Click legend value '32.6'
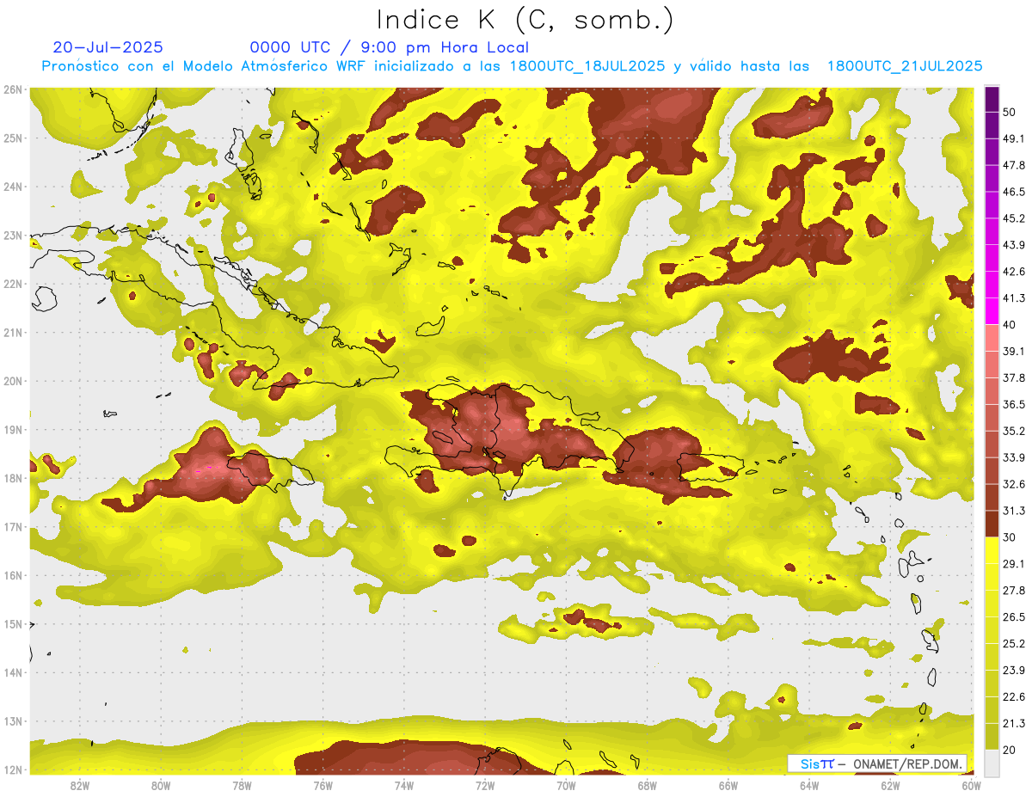Image resolution: width=1032 pixels, height=797 pixels. tap(1014, 484)
